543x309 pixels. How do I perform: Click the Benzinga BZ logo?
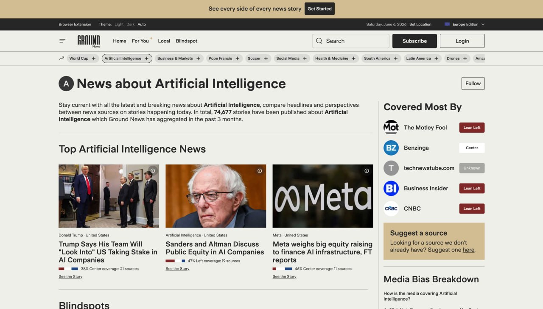pyautogui.click(x=391, y=148)
